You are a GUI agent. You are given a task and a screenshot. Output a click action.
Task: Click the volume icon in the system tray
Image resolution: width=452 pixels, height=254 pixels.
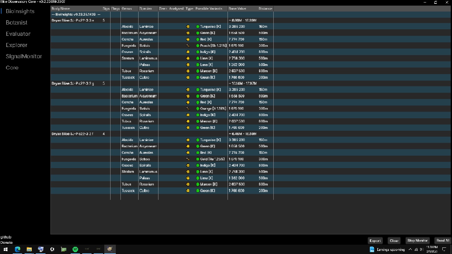click(x=421, y=249)
